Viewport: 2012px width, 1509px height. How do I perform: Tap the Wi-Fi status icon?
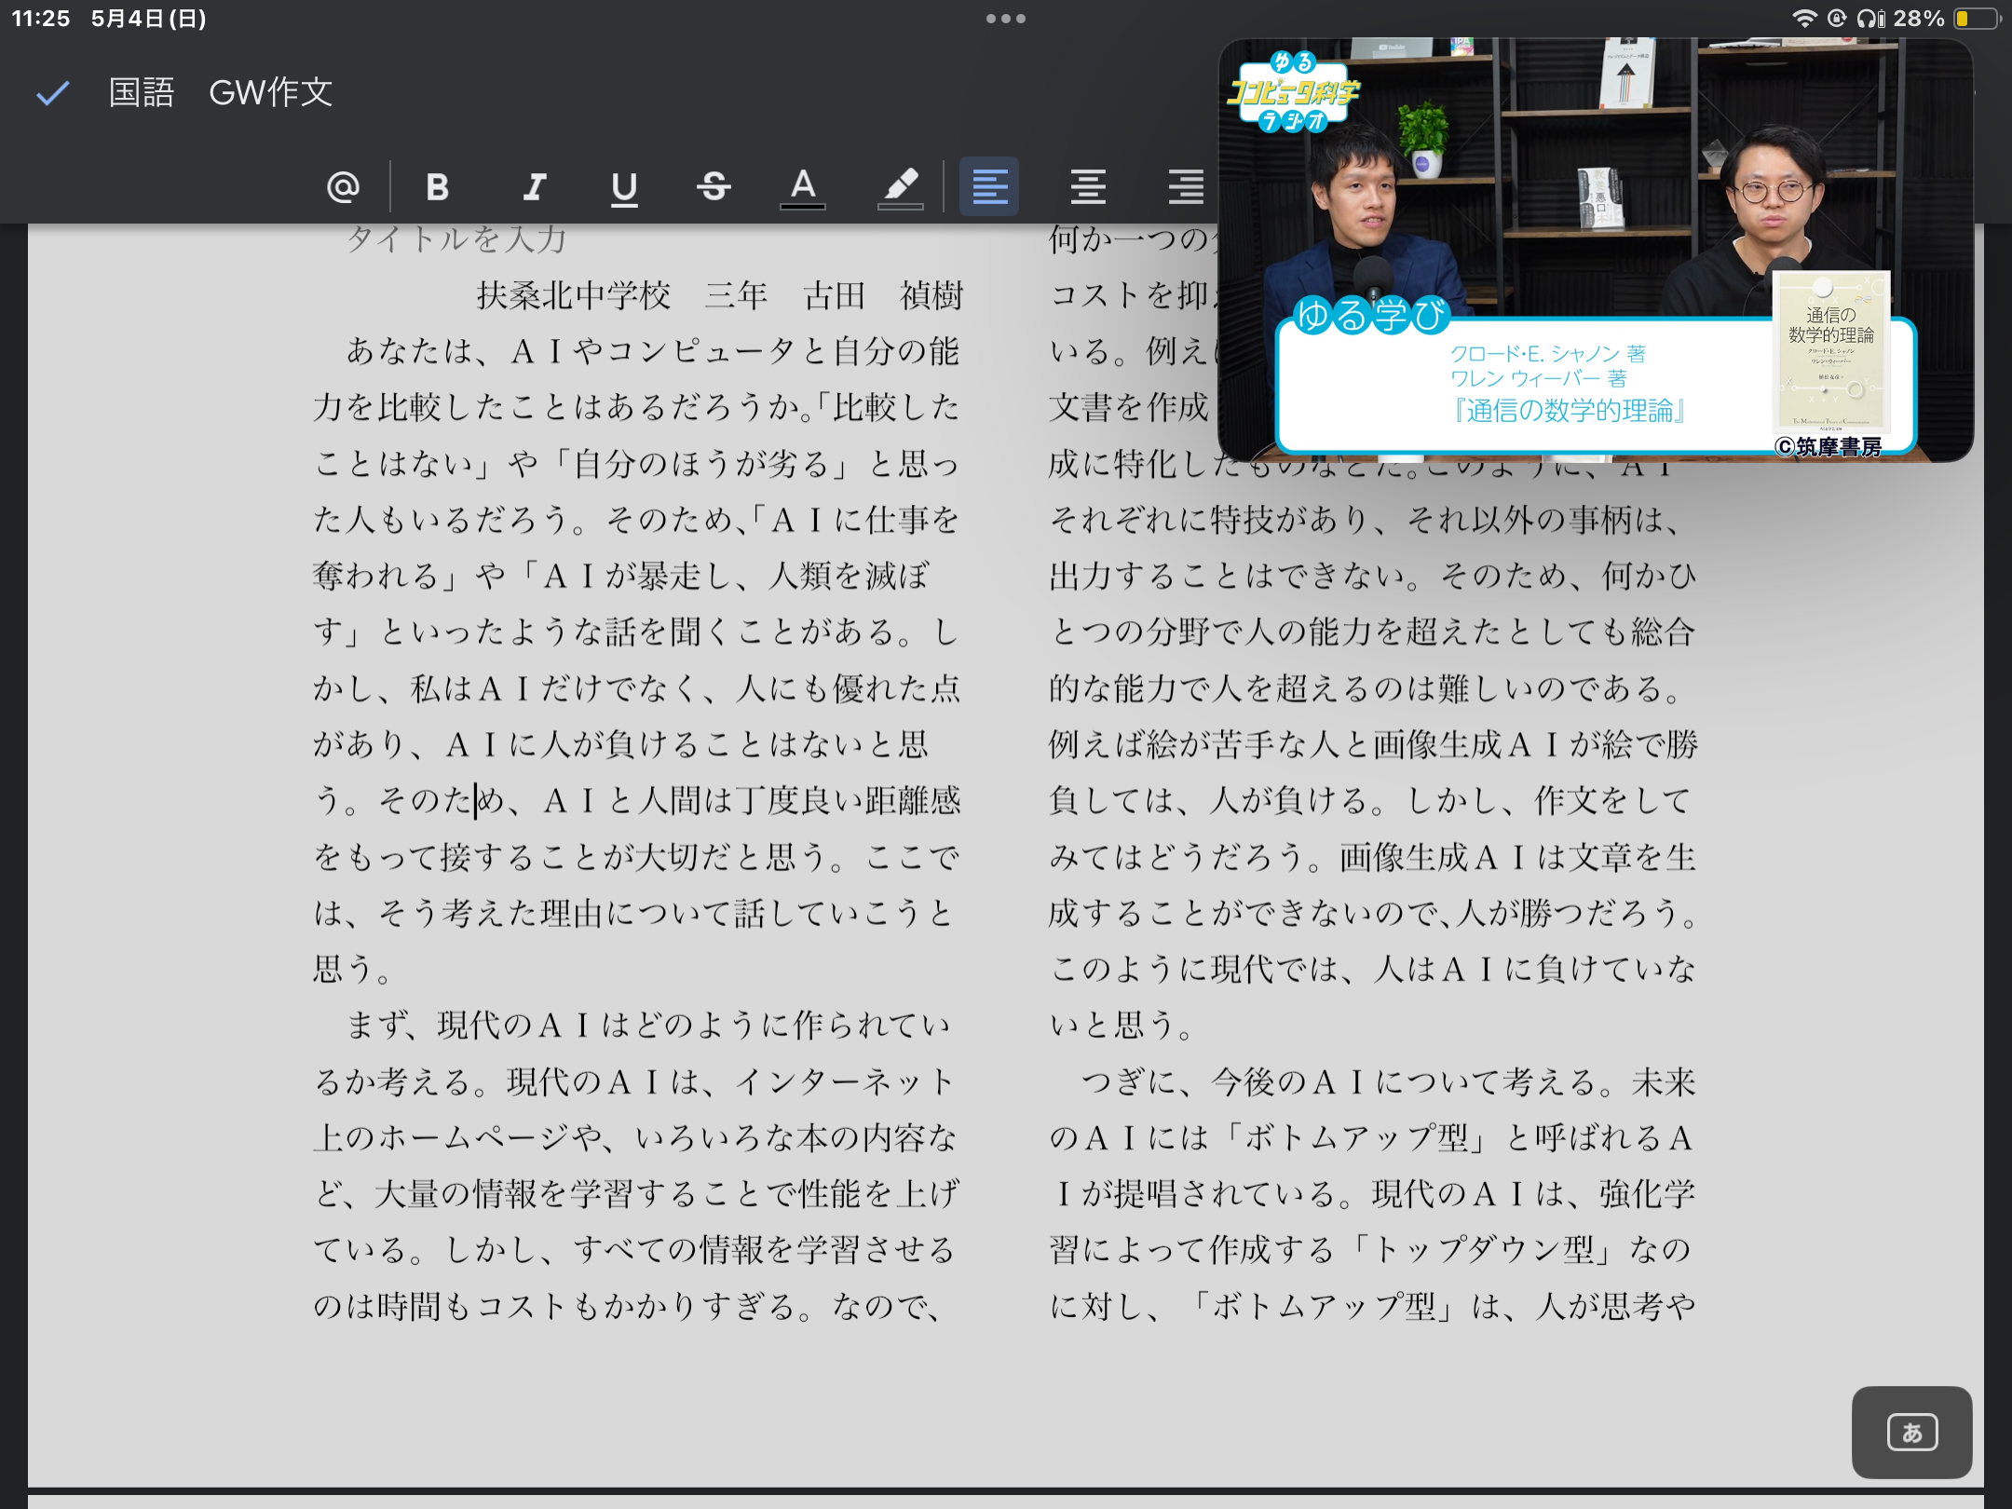[x=1804, y=19]
